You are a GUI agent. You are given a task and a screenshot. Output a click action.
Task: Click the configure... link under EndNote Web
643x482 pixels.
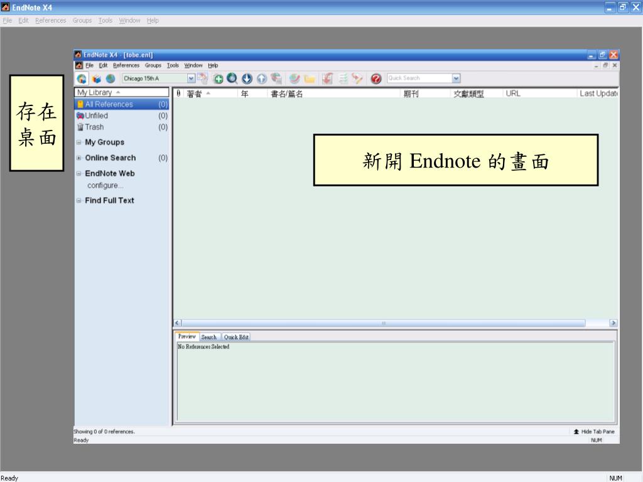(105, 185)
